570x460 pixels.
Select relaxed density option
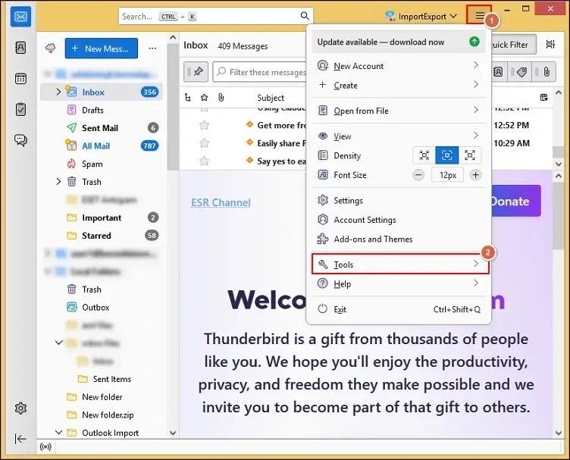click(470, 155)
